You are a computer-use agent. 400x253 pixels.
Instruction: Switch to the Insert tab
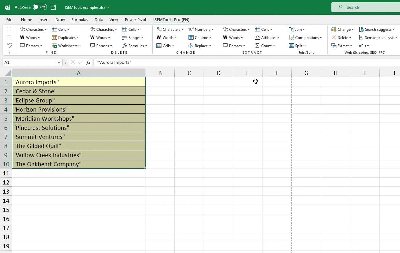click(44, 19)
